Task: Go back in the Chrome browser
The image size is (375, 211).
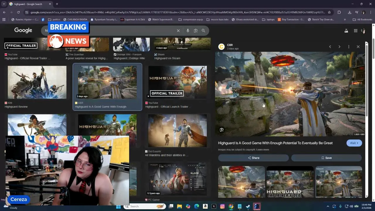Action: (x=4, y=12)
